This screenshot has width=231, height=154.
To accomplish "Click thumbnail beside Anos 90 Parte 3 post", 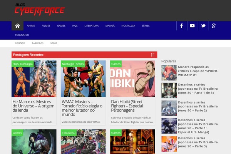I will click(169, 144).
